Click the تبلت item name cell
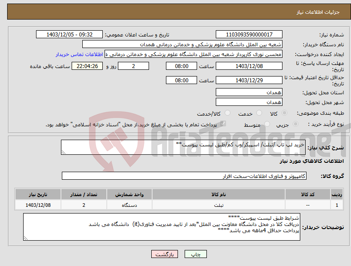Screen dimensions: 351x266 [x=219, y=205]
